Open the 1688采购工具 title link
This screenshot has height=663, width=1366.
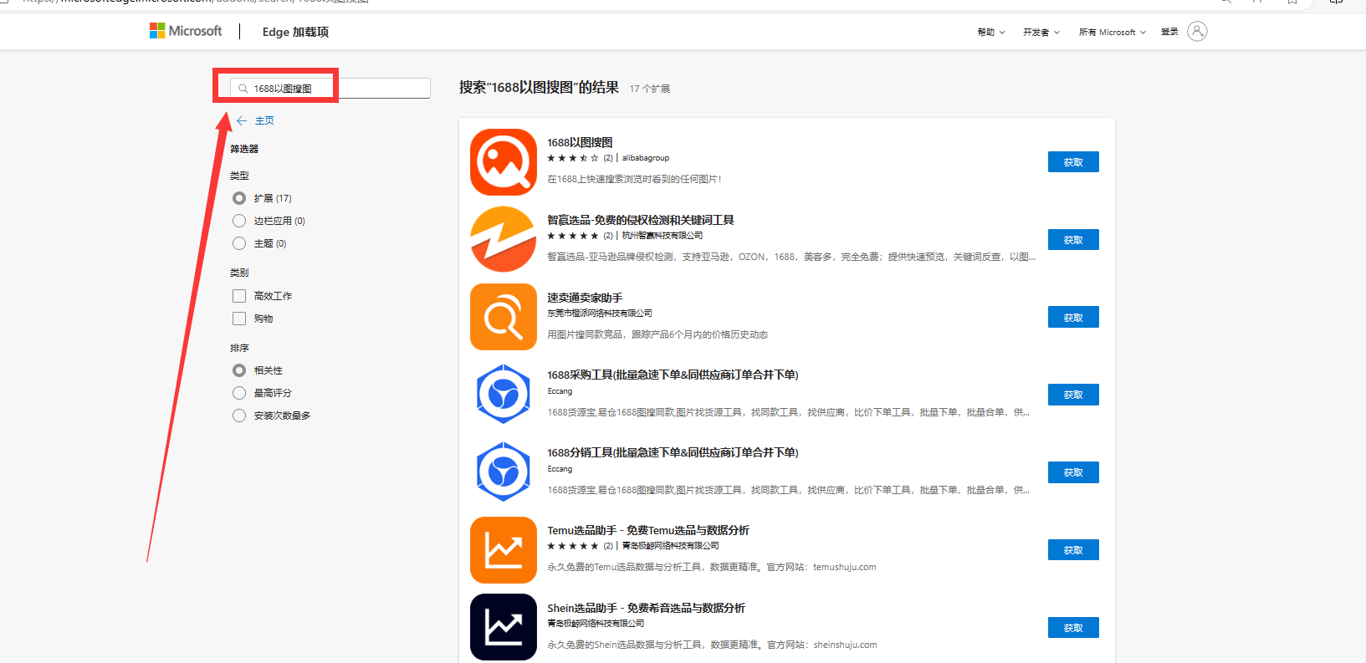click(673, 375)
